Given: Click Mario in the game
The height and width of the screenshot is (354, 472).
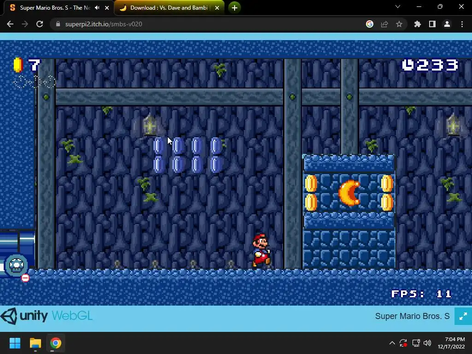Looking at the screenshot, I should click(261, 250).
